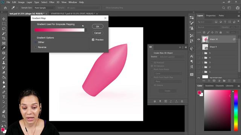Close the Gradient Map dialog

105,18
